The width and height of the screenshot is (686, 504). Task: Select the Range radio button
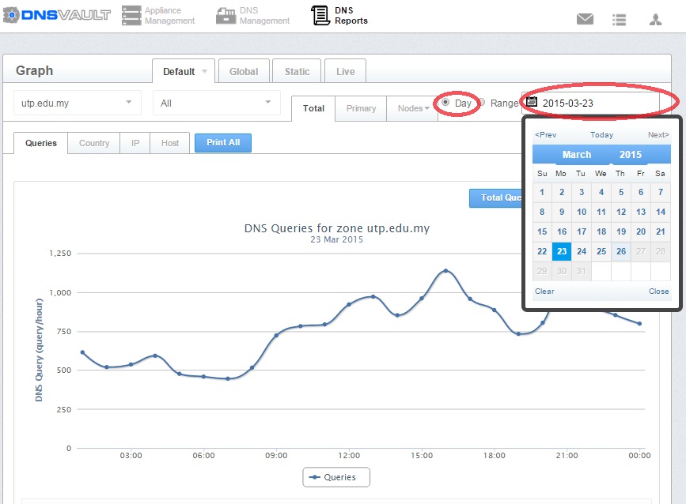pos(480,103)
